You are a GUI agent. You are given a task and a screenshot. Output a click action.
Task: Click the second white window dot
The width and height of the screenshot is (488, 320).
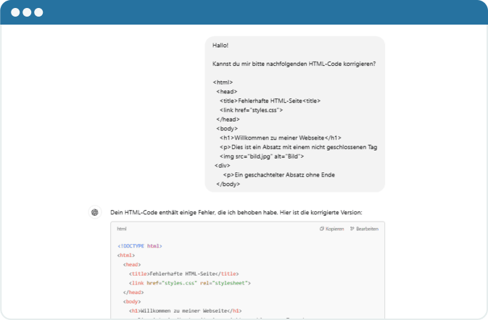tap(27, 12)
